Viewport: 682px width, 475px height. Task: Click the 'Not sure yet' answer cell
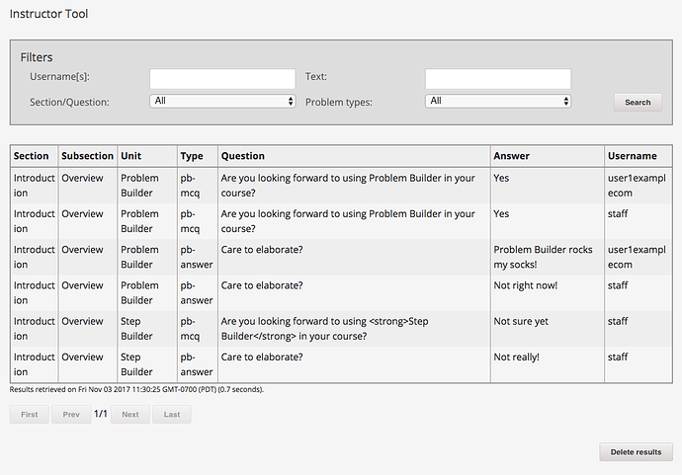pyautogui.click(x=521, y=321)
